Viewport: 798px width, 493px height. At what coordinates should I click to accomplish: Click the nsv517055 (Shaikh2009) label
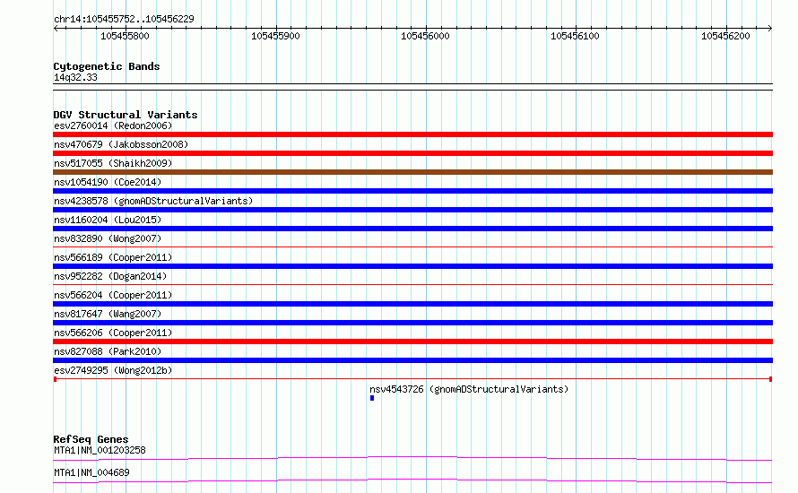(113, 163)
